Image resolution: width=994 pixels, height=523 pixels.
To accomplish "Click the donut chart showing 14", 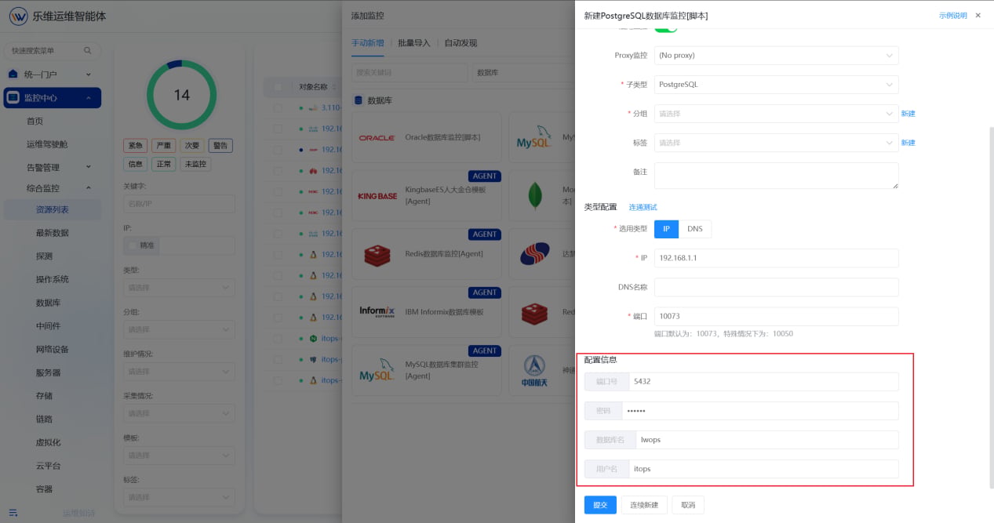I will pyautogui.click(x=181, y=95).
